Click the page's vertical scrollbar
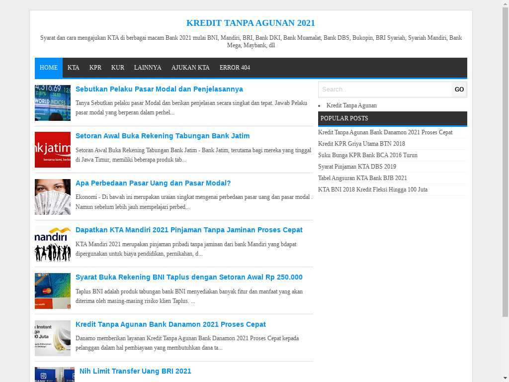Screen dimensions: 509x382 coord(505,162)
